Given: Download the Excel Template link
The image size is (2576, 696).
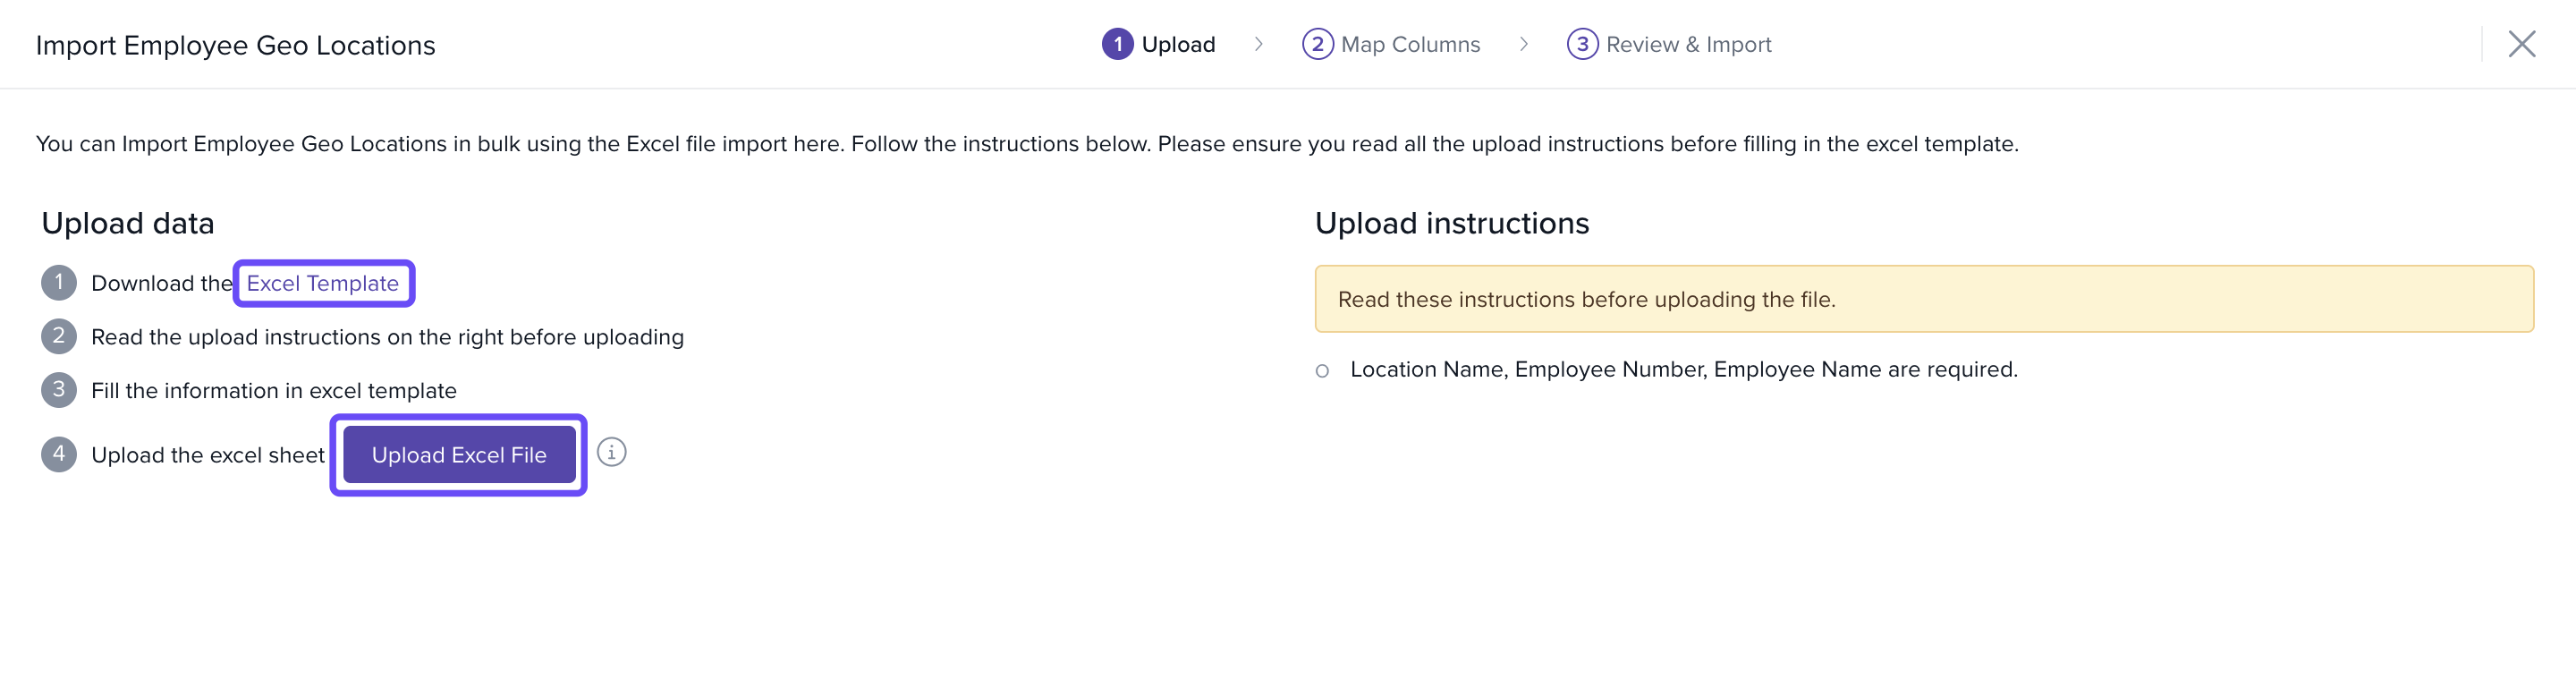Looking at the screenshot, I should coord(322,283).
